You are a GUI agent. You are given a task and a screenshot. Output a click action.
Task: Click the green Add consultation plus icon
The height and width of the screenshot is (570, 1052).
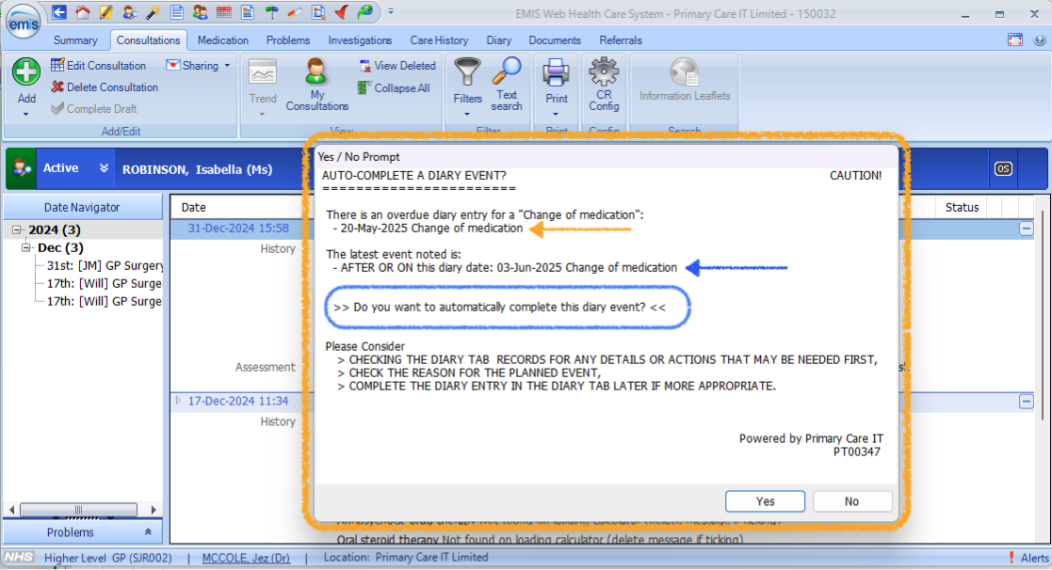(26, 71)
